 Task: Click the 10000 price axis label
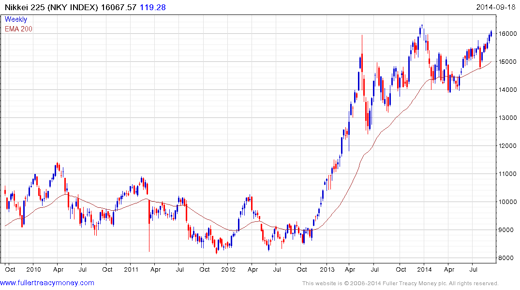[507, 202]
